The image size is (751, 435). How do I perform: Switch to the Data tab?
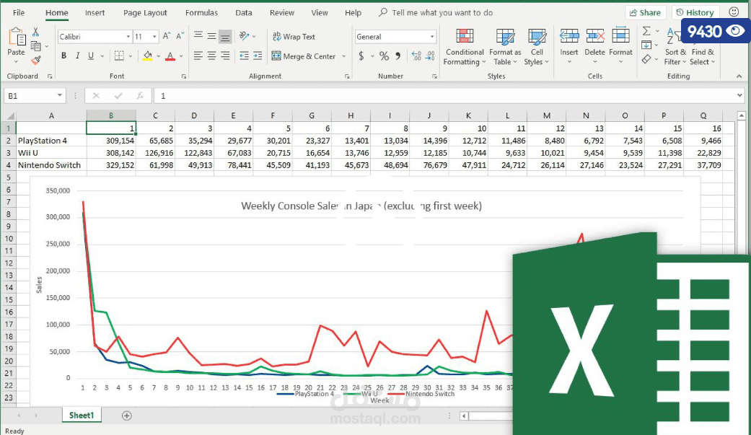[x=244, y=12]
